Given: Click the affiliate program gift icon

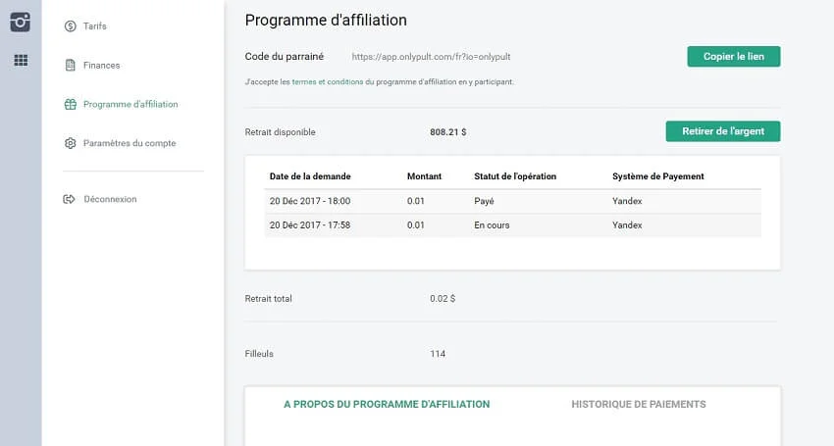Looking at the screenshot, I should [x=70, y=104].
